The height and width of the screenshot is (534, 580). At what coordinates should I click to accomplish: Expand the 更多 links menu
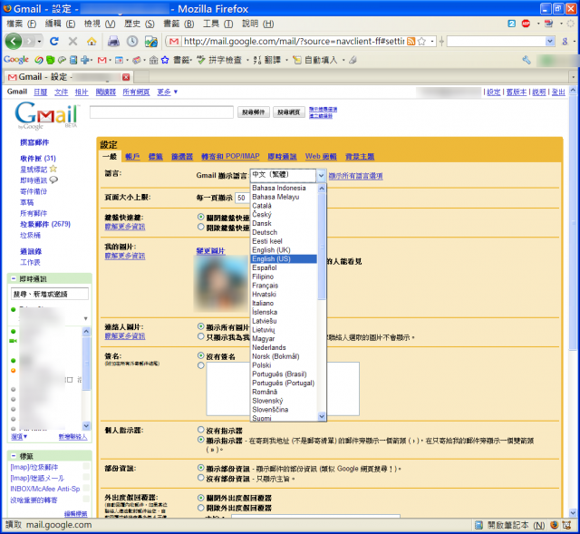click(167, 92)
